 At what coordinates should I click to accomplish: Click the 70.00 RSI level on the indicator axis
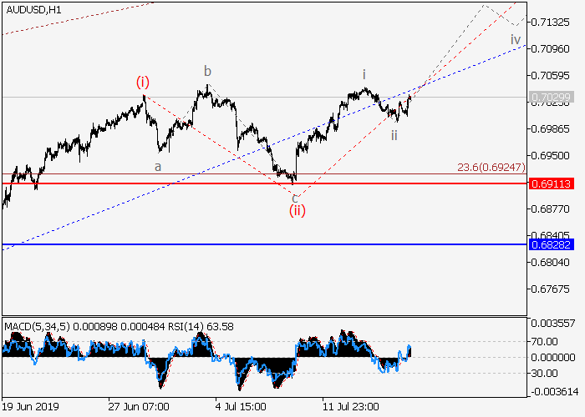(x=546, y=341)
